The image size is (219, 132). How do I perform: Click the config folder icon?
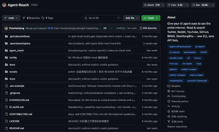tap(6, 58)
